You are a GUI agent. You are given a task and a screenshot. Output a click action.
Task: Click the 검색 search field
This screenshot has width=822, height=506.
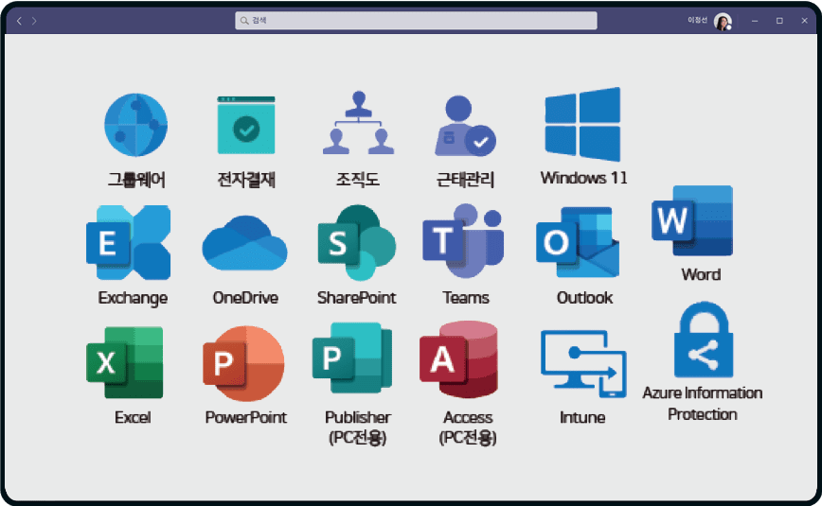416,20
